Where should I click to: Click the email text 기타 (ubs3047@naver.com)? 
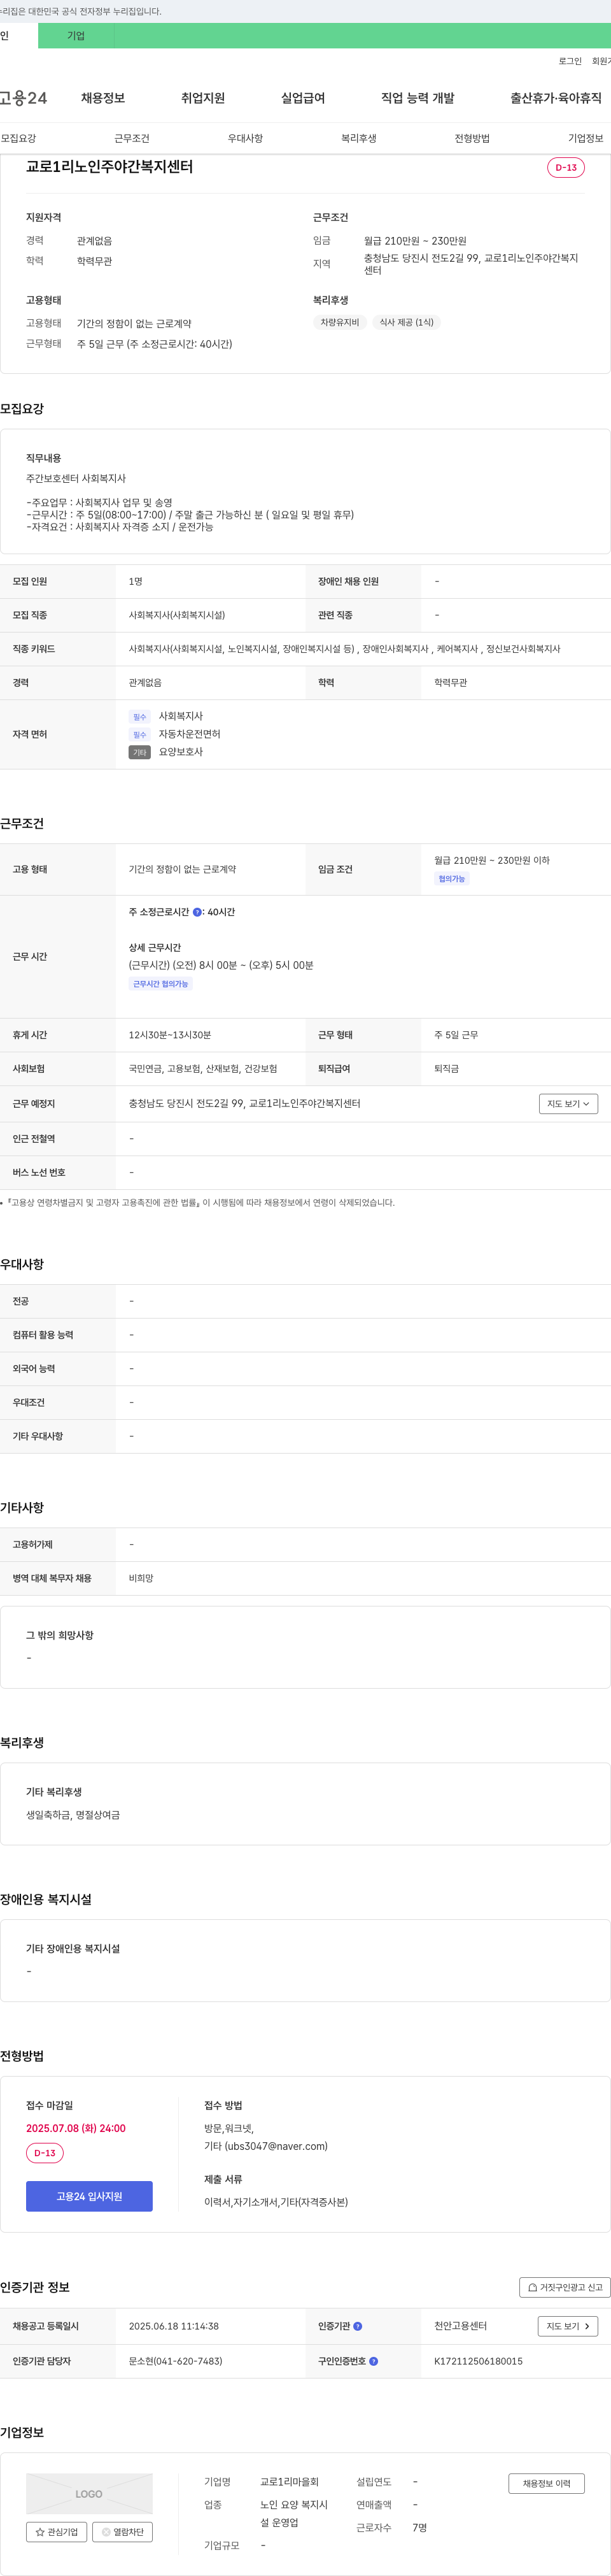tap(265, 2146)
